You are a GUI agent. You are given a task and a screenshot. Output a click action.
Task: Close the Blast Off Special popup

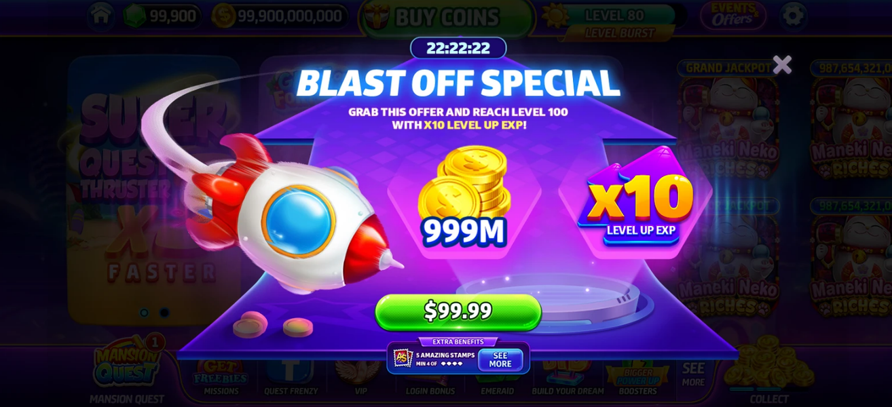coord(782,64)
